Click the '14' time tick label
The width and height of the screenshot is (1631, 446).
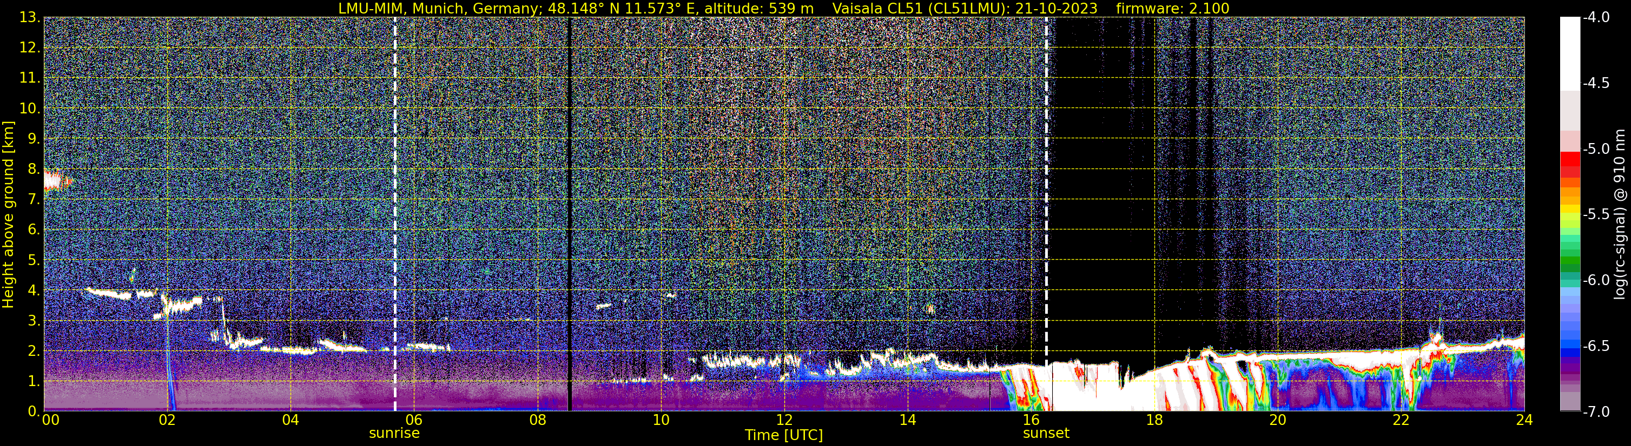[907, 420]
